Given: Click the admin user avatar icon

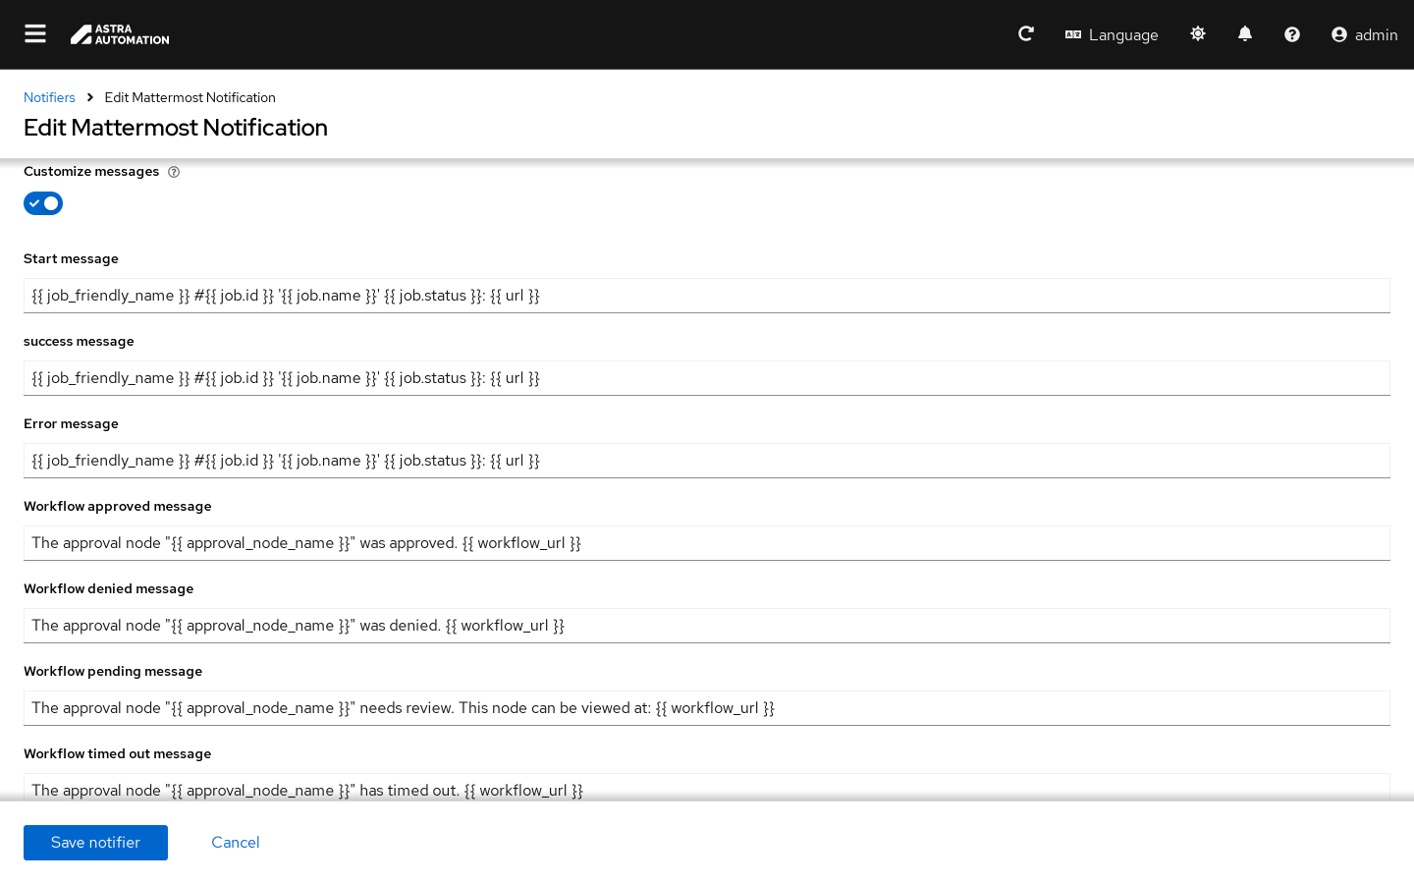Looking at the screenshot, I should pyautogui.click(x=1339, y=34).
